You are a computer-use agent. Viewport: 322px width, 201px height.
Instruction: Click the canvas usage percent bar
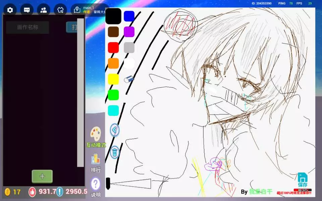303,190
